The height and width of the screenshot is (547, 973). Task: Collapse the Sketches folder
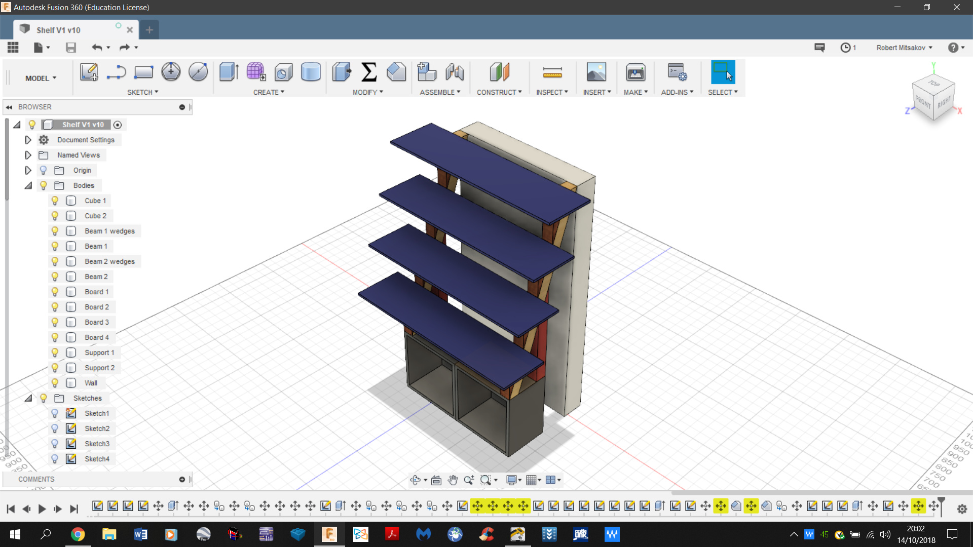click(28, 398)
